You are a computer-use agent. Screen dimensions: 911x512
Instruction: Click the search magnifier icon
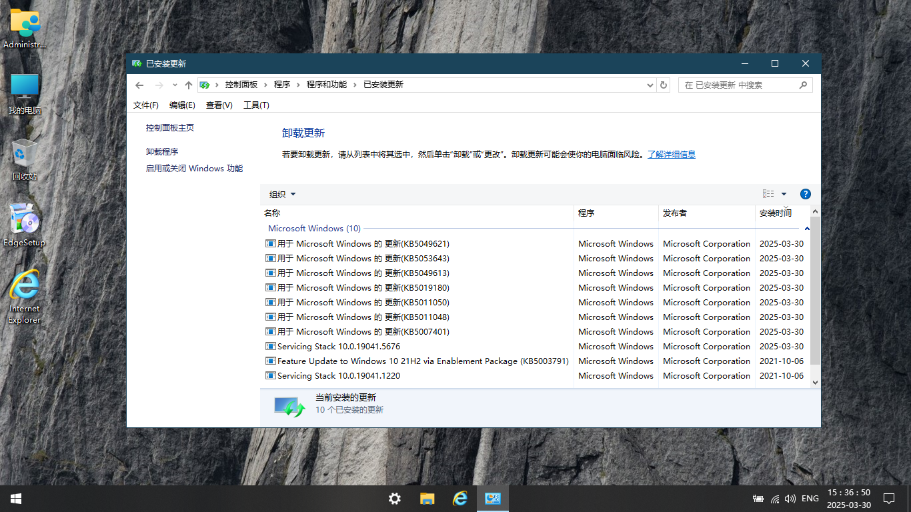pos(803,85)
